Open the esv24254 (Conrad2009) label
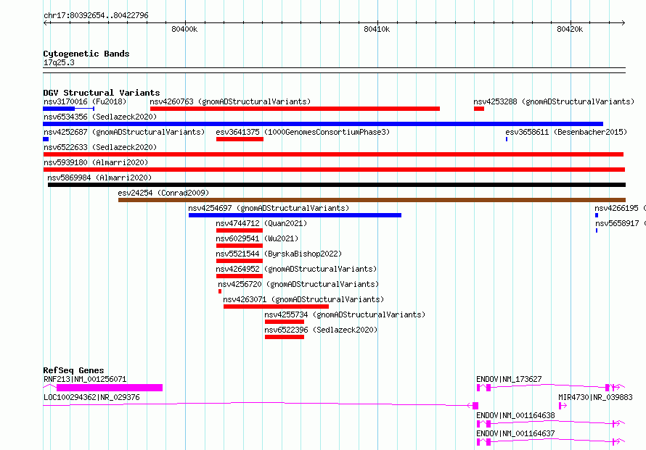646x450 pixels. (x=163, y=193)
